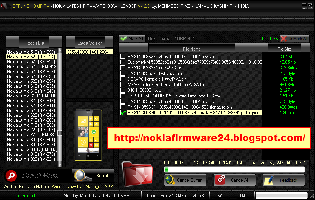Click models list scrollbar up arrow
This screenshot has width=315, height=200.
(x=60, y=50)
